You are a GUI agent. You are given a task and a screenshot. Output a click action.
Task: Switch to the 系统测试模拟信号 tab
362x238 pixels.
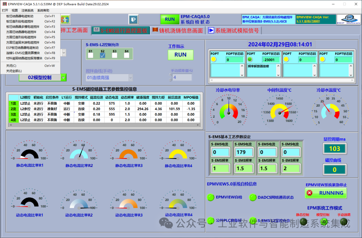(x=234, y=31)
